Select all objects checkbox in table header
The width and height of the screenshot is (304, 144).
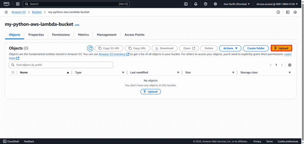13,72
